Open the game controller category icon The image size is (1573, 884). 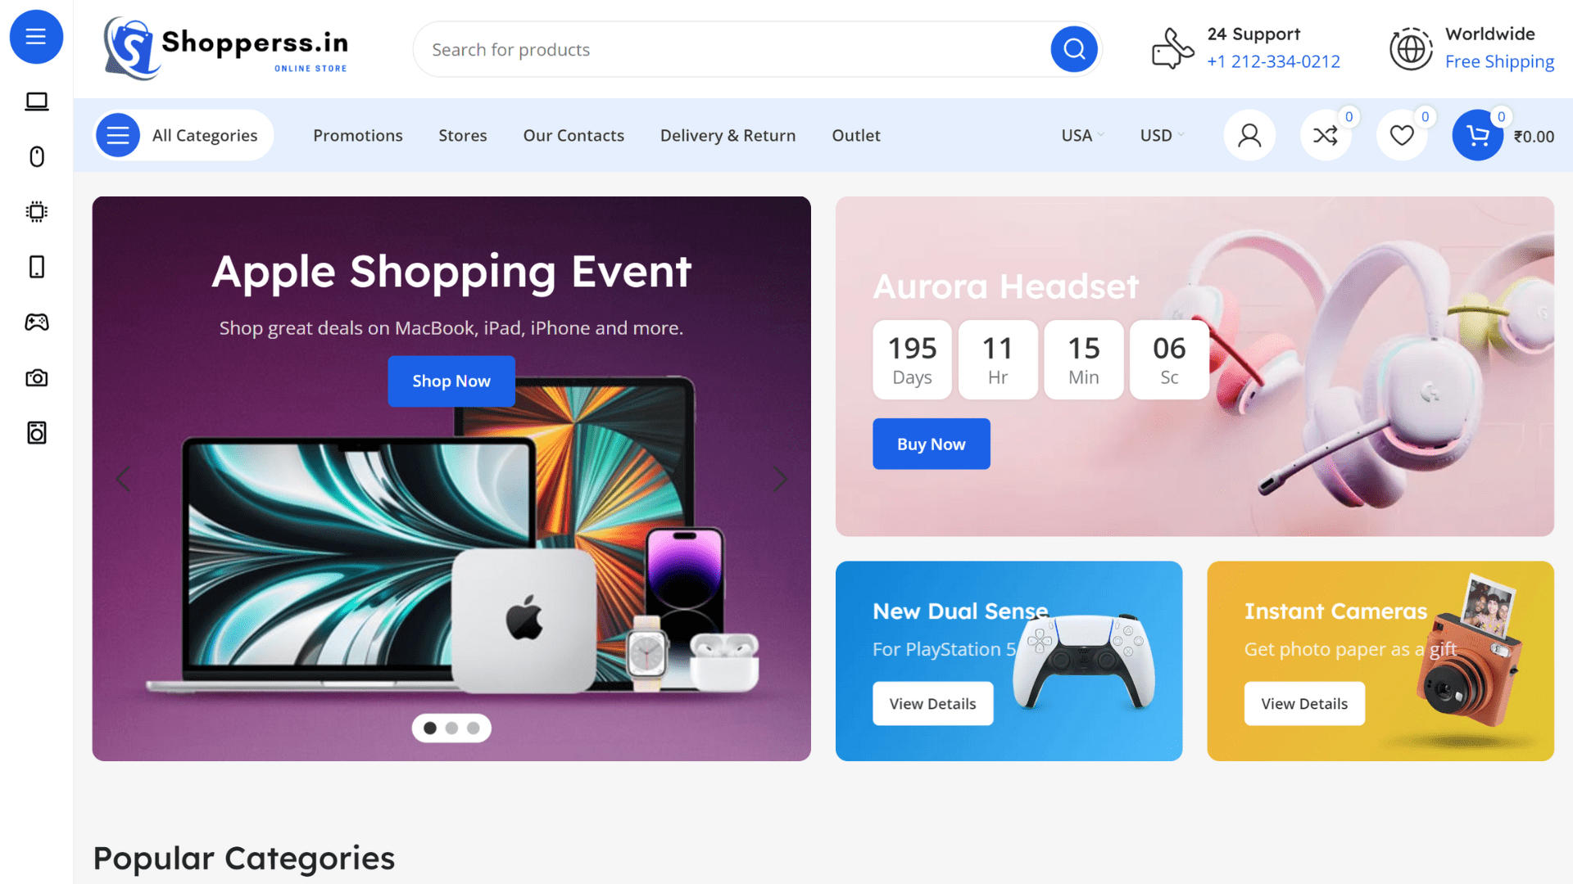[x=36, y=322]
